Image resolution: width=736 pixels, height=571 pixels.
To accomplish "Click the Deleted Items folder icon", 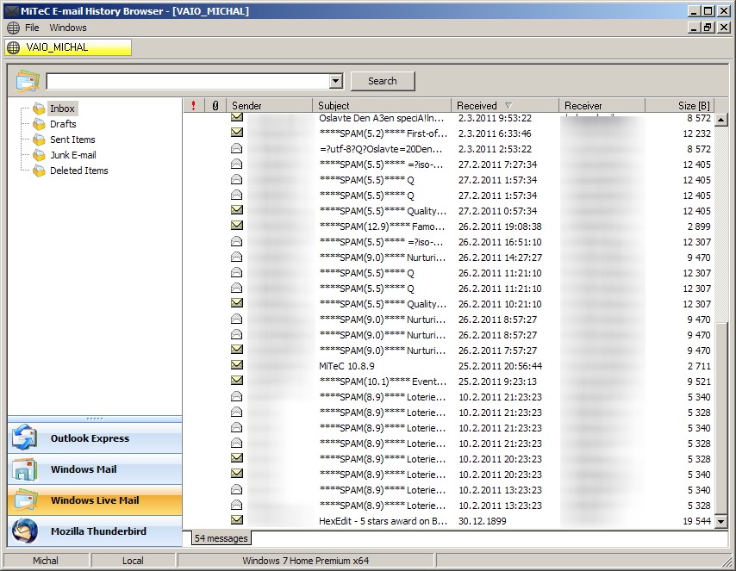I will (39, 171).
